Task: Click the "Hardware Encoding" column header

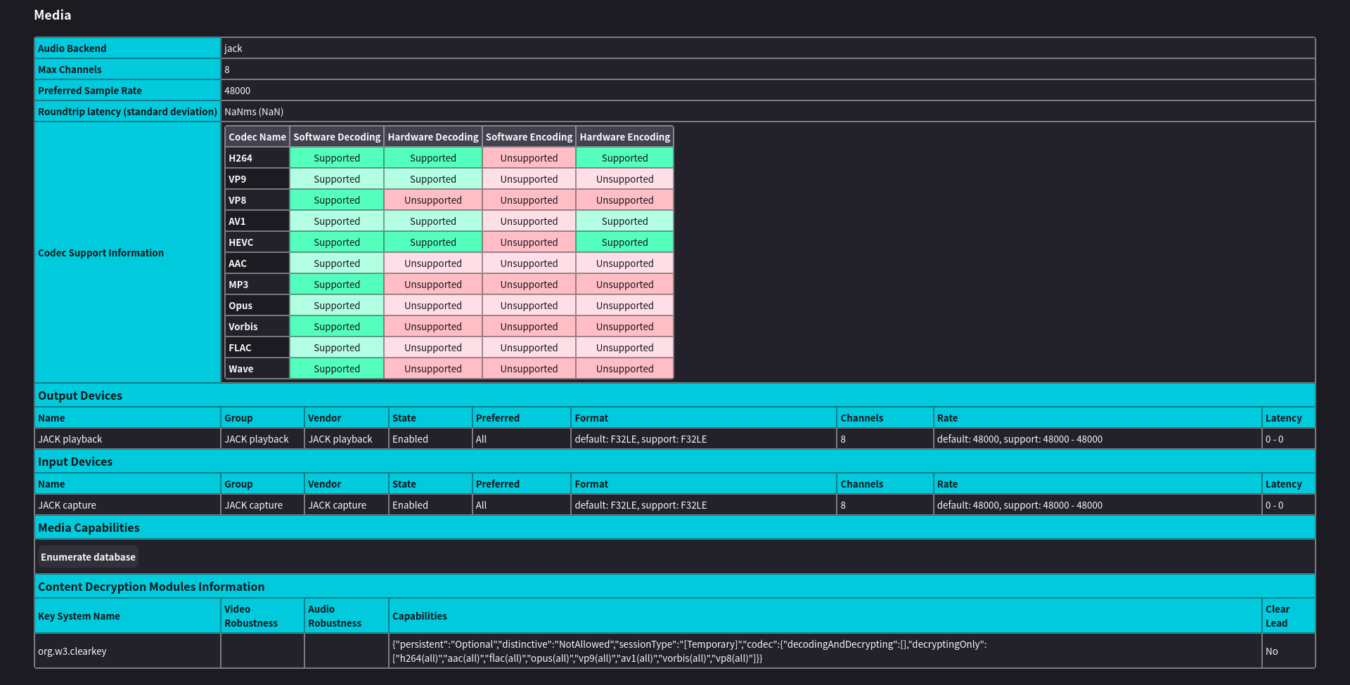Action: [625, 137]
